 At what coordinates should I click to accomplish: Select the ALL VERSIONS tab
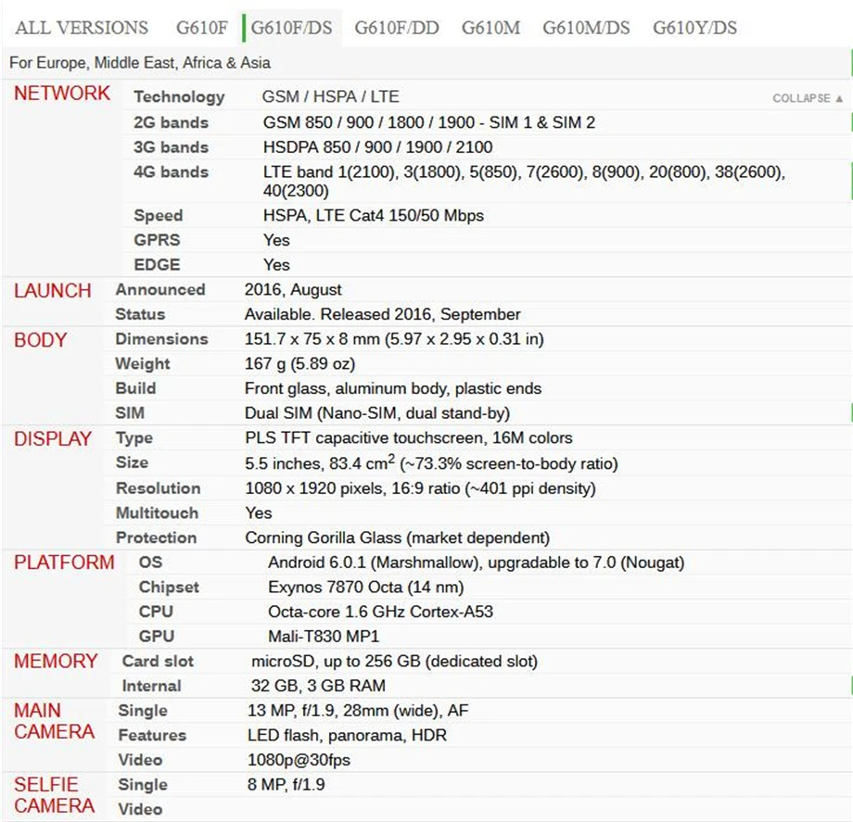82,28
